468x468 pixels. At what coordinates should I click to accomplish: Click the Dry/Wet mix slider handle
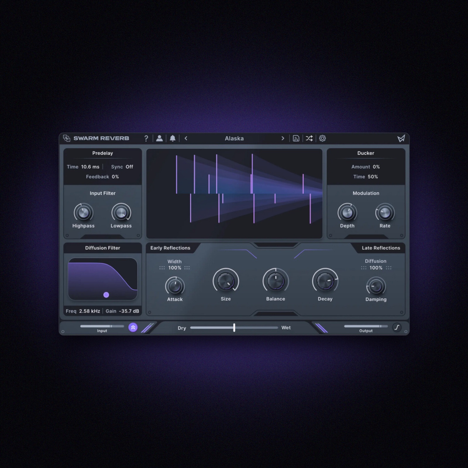(x=234, y=328)
